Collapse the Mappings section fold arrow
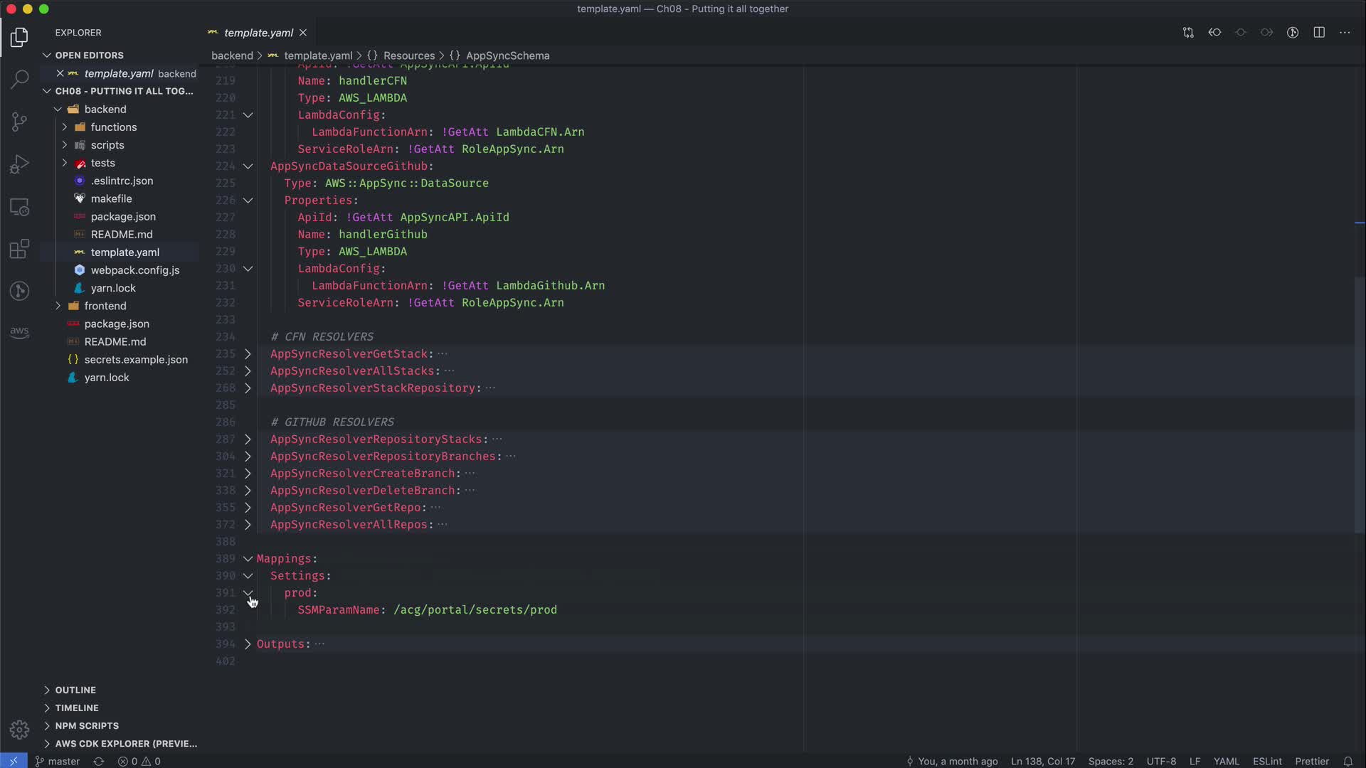Viewport: 1366px width, 768px height. pos(248,559)
